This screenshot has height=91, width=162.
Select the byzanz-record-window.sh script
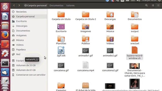coord(135,53)
